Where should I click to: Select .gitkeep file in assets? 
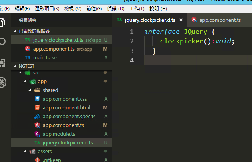point(62,160)
